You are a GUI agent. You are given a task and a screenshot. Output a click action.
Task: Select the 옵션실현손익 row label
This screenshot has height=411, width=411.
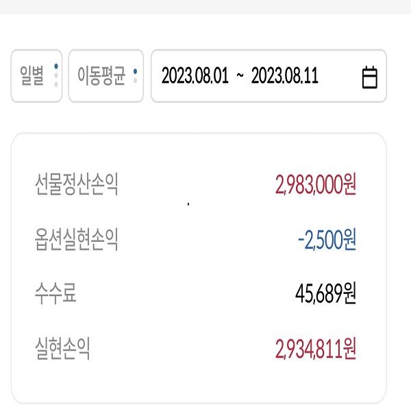pos(76,240)
